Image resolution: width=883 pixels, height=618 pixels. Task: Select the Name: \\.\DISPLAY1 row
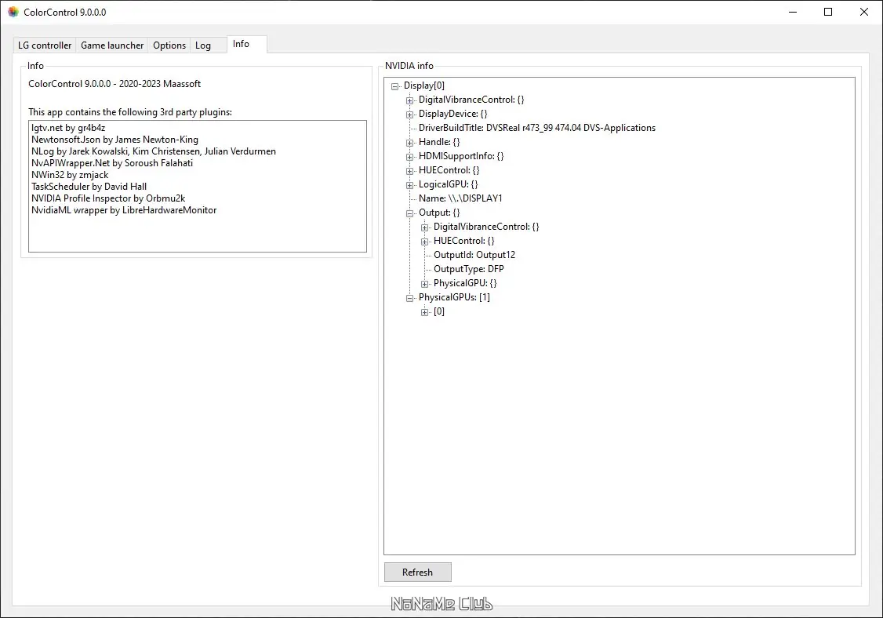(x=460, y=198)
